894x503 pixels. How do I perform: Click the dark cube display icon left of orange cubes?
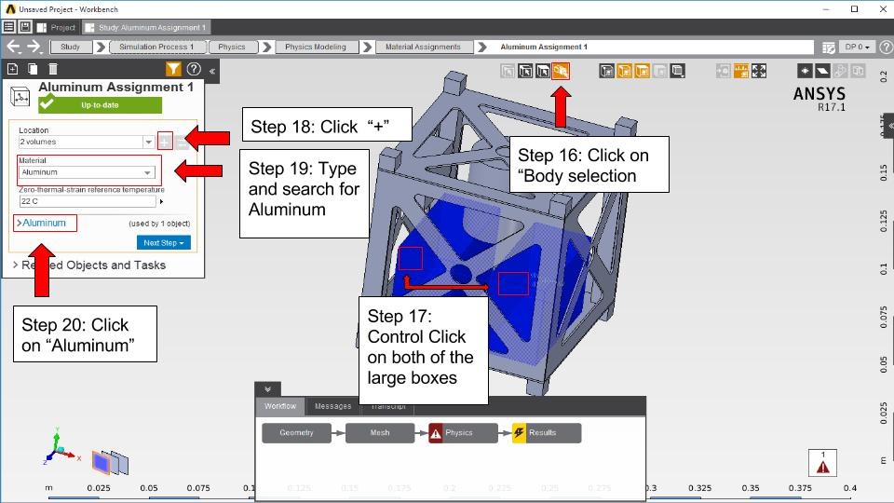(x=606, y=72)
